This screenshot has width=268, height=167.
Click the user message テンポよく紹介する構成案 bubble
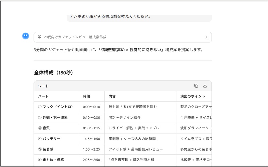click(x=139, y=18)
